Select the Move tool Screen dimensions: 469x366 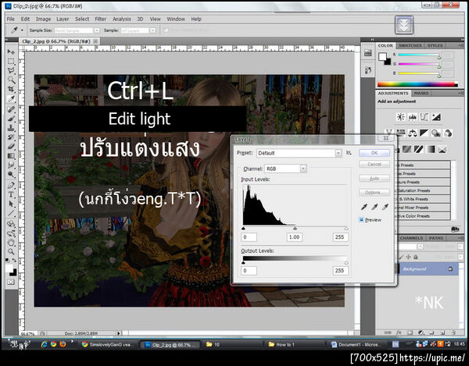click(11, 52)
